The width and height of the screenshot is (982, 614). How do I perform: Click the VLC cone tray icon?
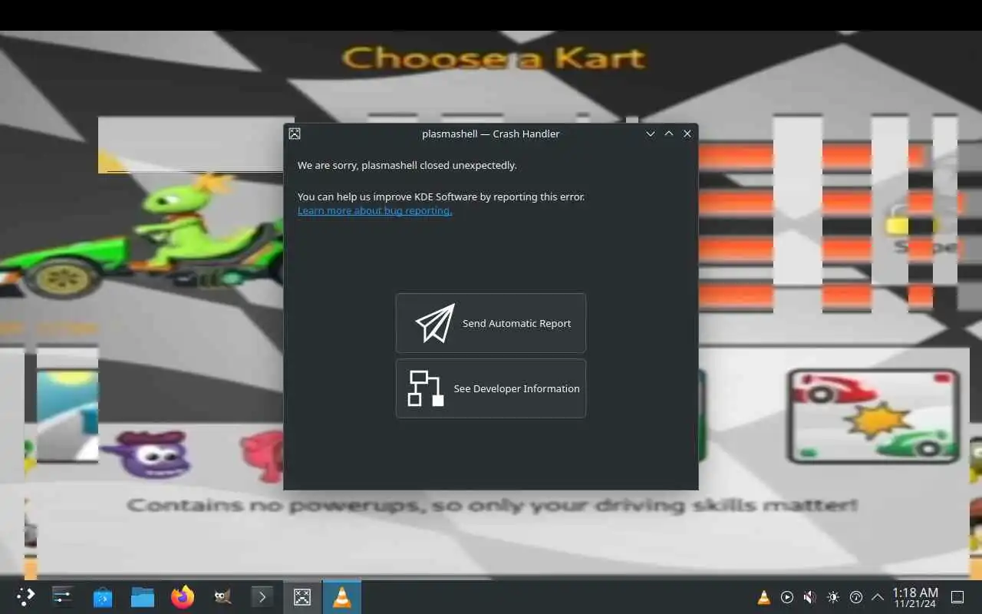pyautogui.click(x=764, y=597)
